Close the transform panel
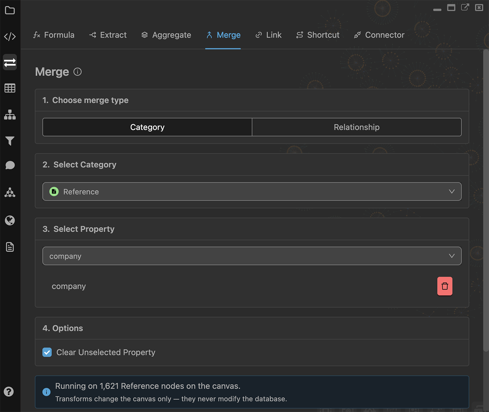Viewport: 489px width, 412px height. (x=479, y=7)
